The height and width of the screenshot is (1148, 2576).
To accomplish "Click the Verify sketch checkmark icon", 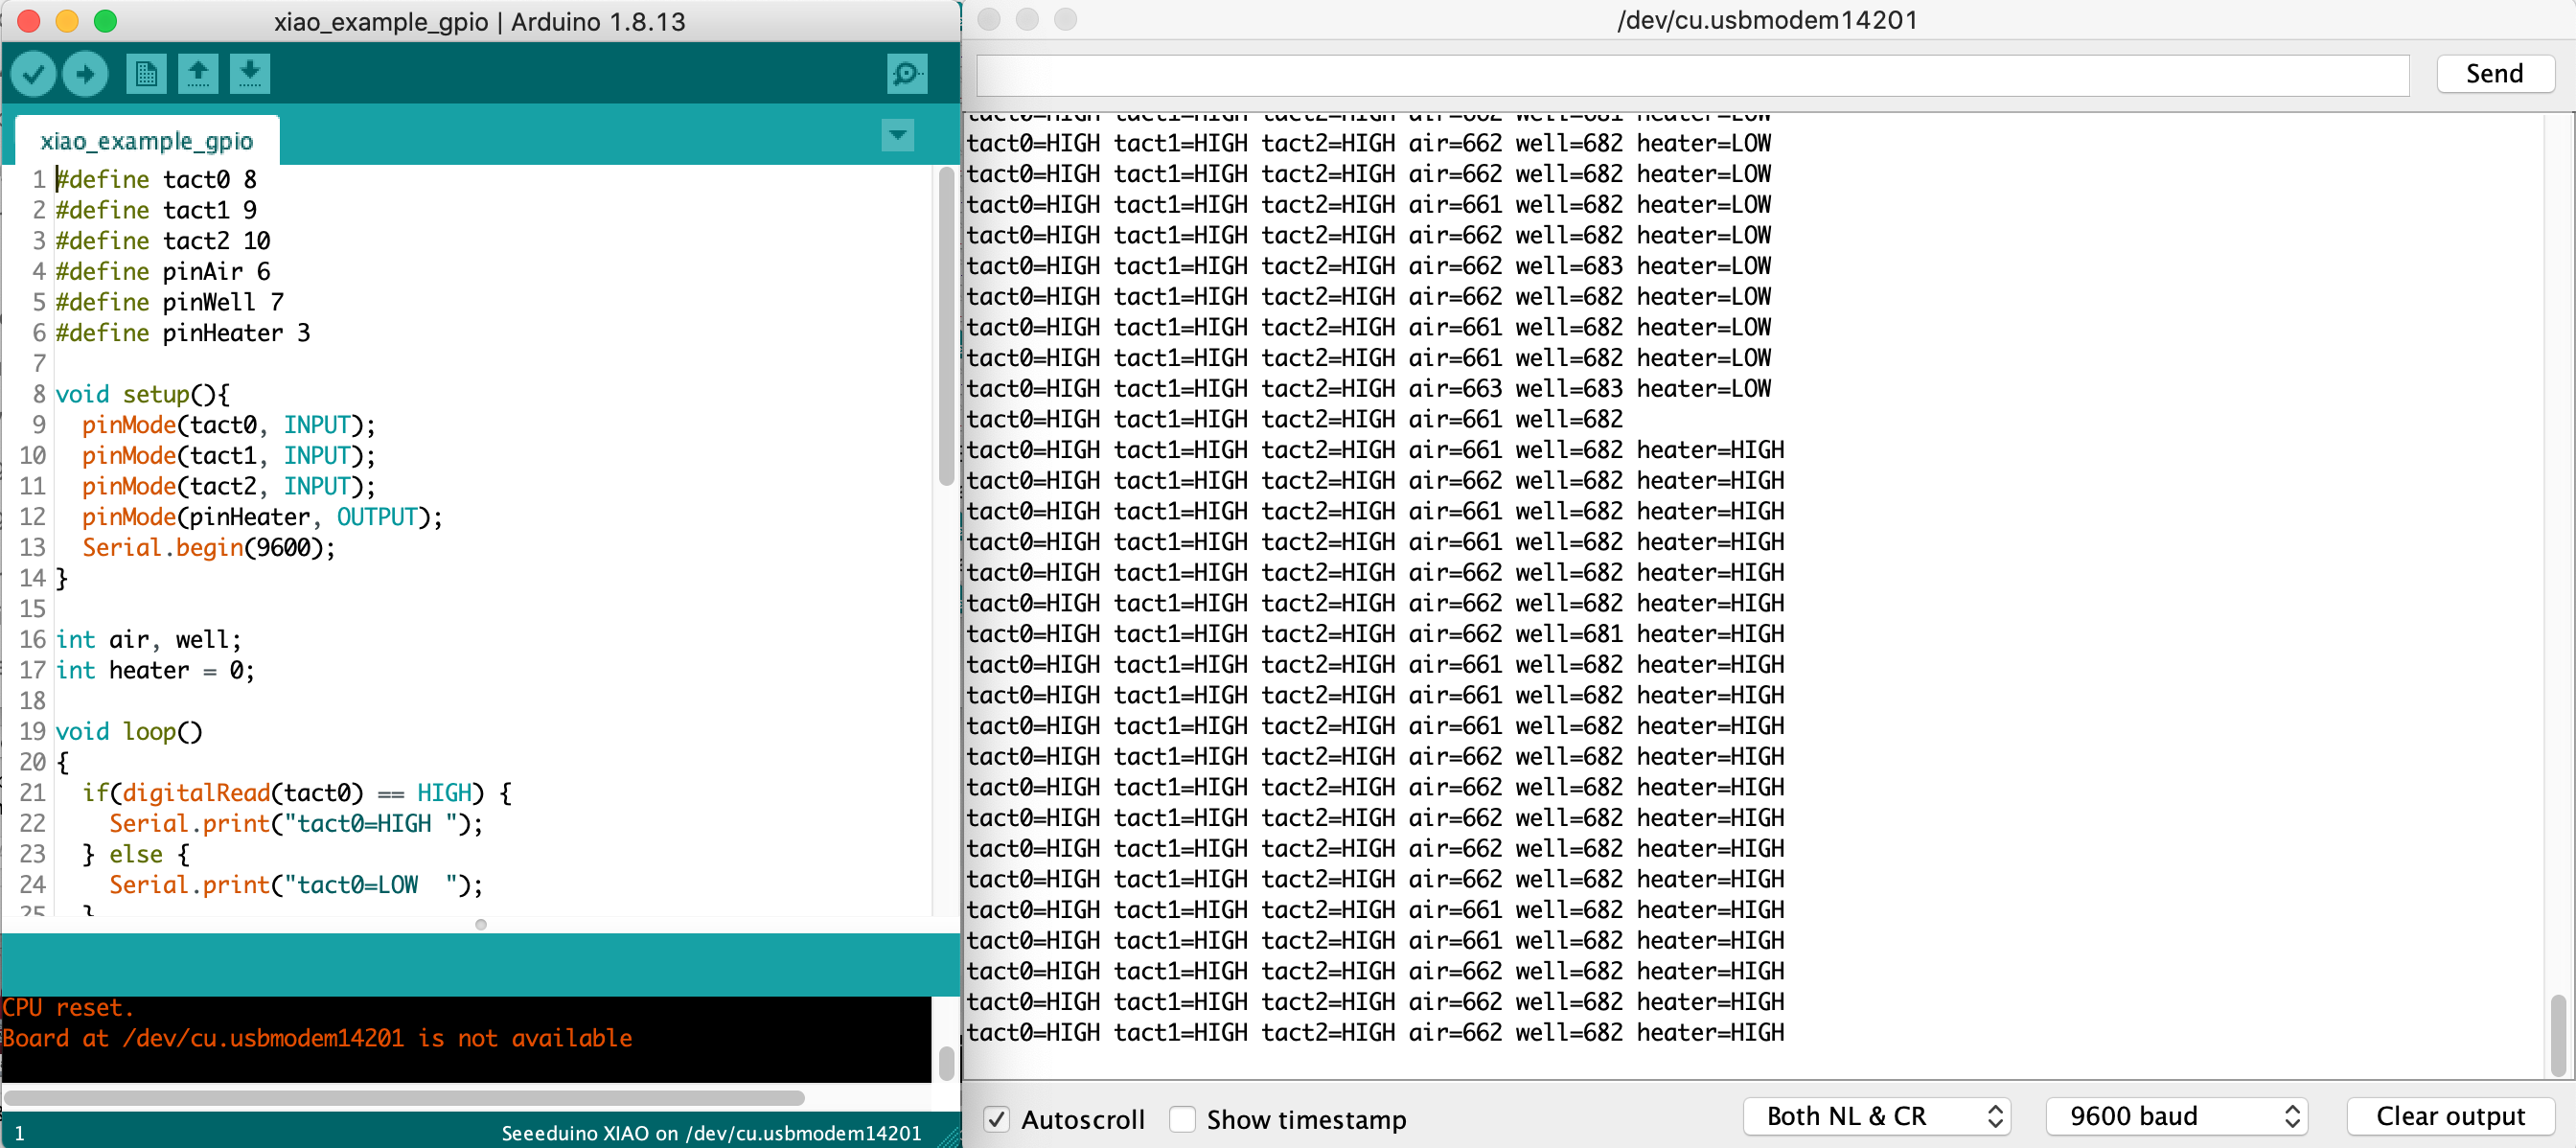I will tap(33, 74).
